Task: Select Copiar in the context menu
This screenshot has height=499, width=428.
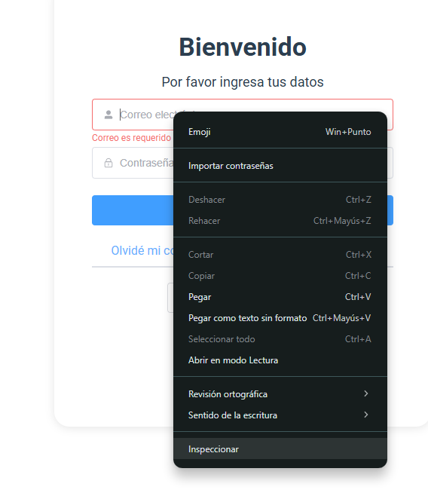Action: pyautogui.click(x=280, y=276)
